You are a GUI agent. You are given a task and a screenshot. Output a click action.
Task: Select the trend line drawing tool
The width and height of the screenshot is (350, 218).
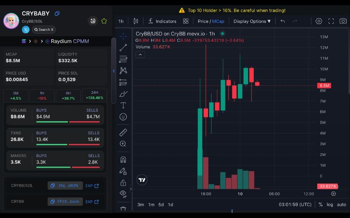(123, 48)
